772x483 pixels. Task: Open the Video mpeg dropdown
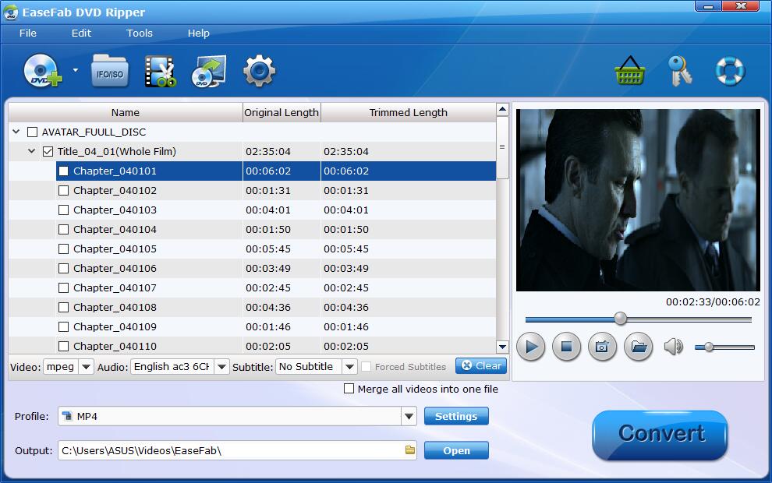tap(86, 367)
